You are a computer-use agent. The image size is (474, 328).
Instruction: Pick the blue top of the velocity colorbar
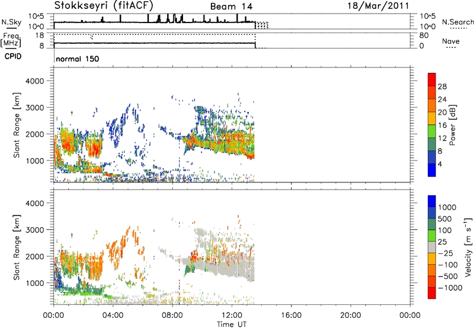(432, 201)
